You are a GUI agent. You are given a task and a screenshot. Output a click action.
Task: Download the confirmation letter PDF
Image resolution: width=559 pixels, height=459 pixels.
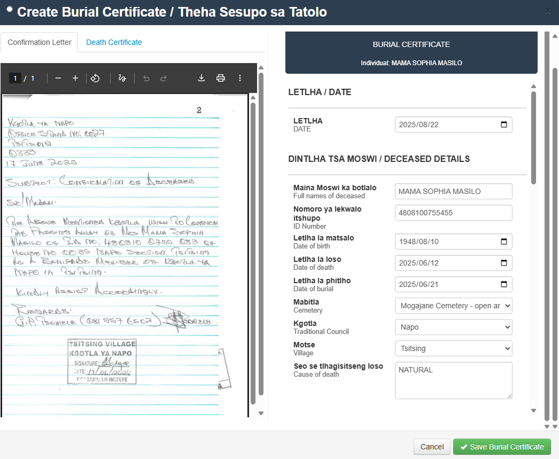pyautogui.click(x=201, y=78)
